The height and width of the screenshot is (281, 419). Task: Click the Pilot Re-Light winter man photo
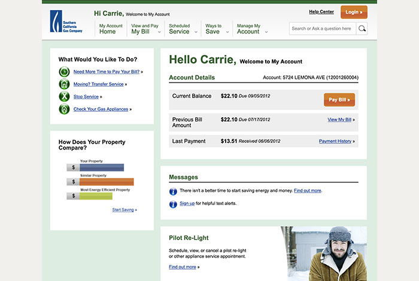click(323, 253)
